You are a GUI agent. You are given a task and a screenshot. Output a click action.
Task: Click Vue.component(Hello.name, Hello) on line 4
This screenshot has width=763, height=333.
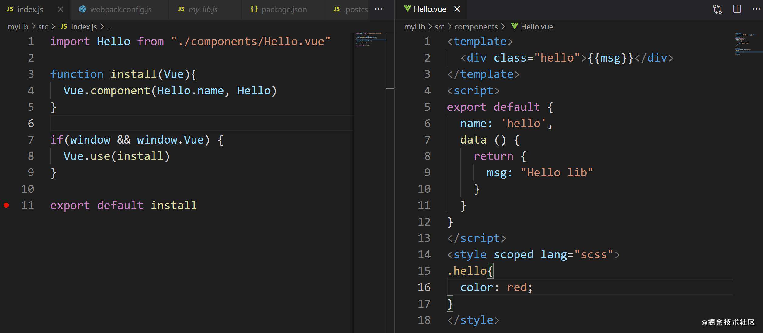170,90
